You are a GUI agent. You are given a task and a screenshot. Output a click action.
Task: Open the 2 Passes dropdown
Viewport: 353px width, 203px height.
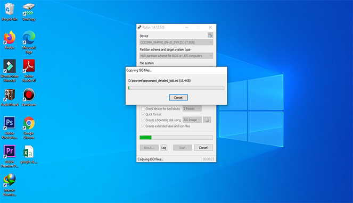pos(192,108)
